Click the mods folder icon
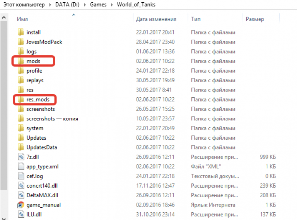 click(21, 61)
